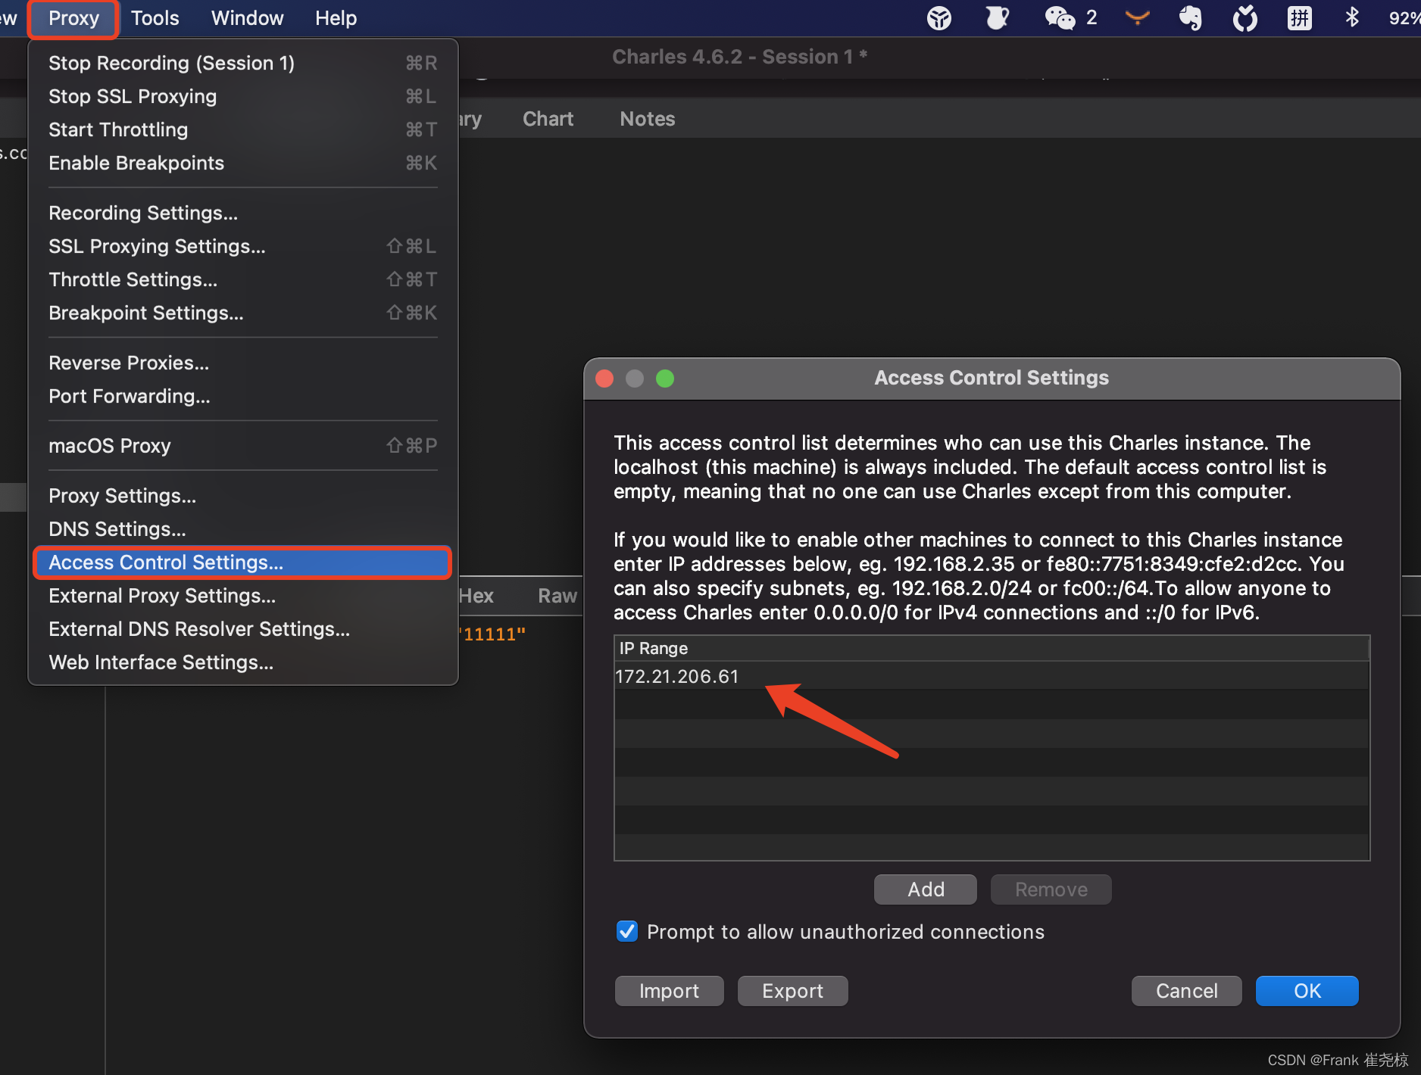The width and height of the screenshot is (1421, 1075).
Task: Switch to the Notes tab
Action: pos(647,119)
